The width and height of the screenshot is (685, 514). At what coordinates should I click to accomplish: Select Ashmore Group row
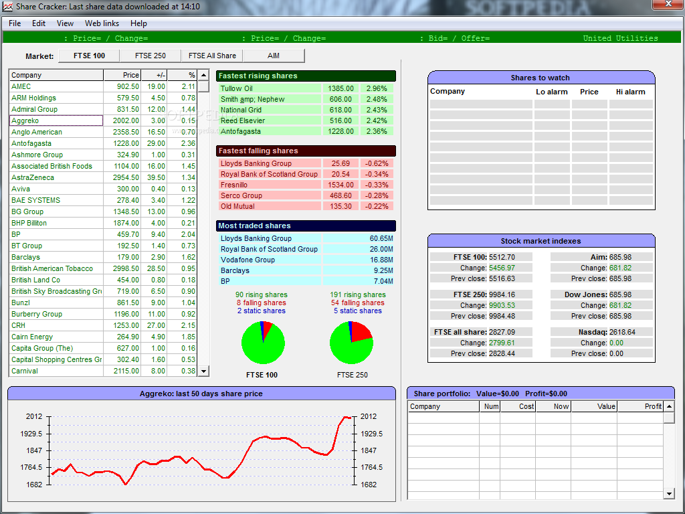click(x=104, y=155)
